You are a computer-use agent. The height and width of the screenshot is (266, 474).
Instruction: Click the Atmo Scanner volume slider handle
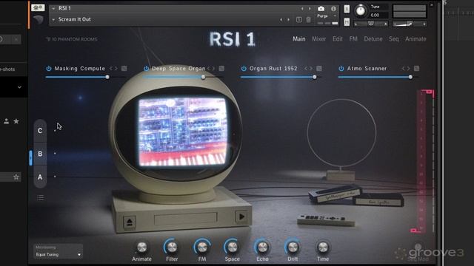coord(410,77)
